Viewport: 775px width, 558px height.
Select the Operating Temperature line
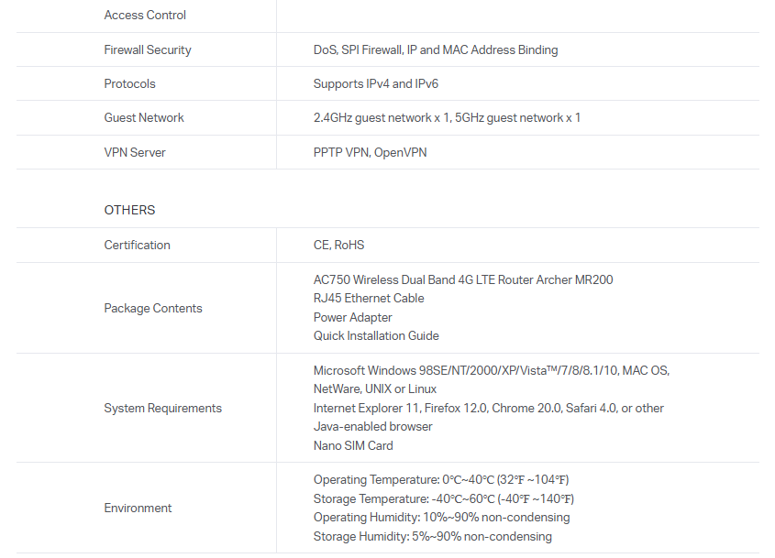coord(441,479)
